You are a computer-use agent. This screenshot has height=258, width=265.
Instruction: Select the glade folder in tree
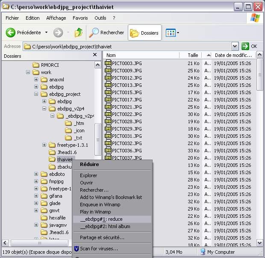(55, 203)
